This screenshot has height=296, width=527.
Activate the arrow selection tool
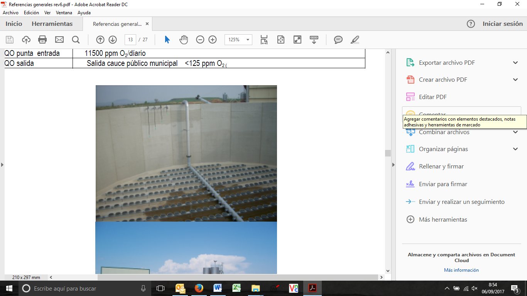tap(167, 40)
